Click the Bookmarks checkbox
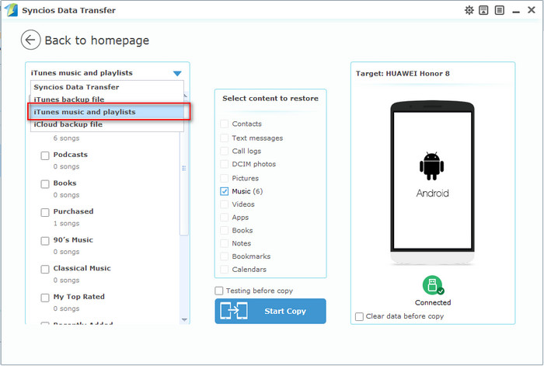This screenshot has height=366, width=544. click(x=224, y=256)
